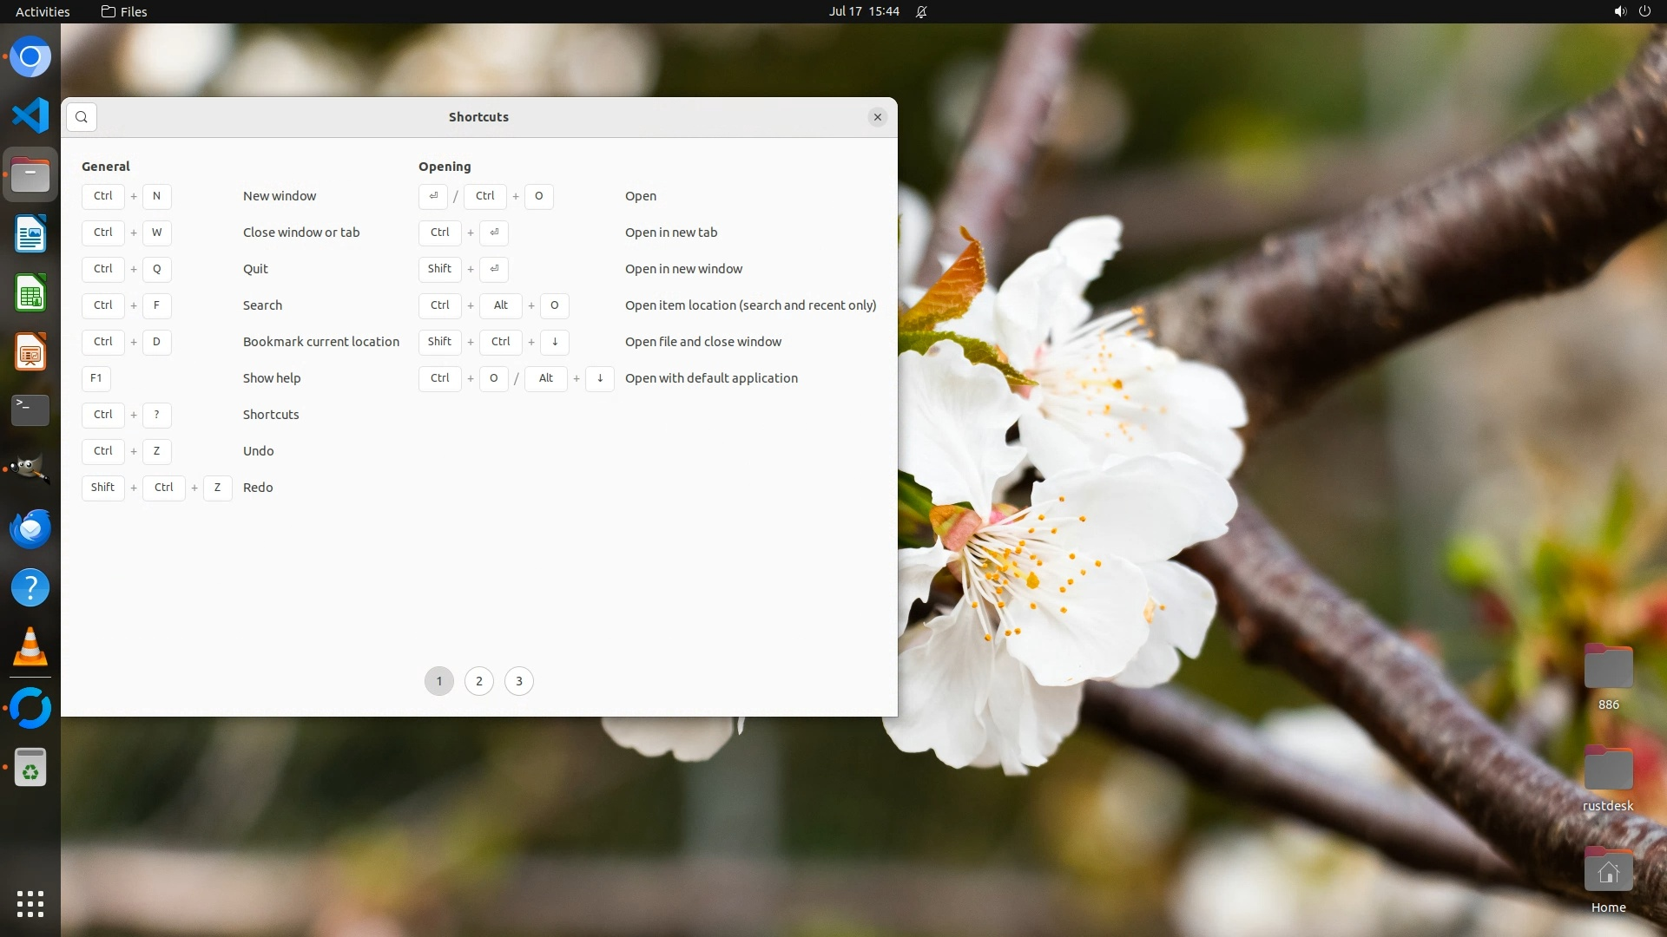This screenshot has height=937, width=1667.
Task: Launch LibreOffice Writer from dock
Action: pyautogui.click(x=30, y=234)
